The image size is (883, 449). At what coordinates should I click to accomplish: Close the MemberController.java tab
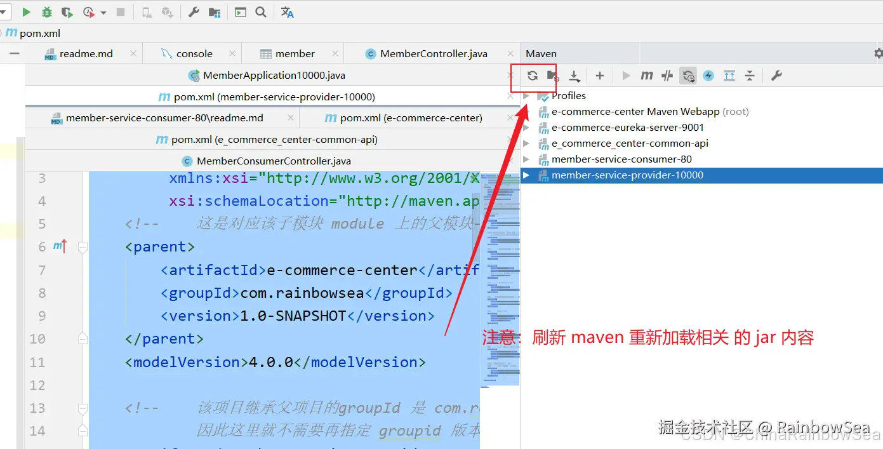click(x=510, y=53)
